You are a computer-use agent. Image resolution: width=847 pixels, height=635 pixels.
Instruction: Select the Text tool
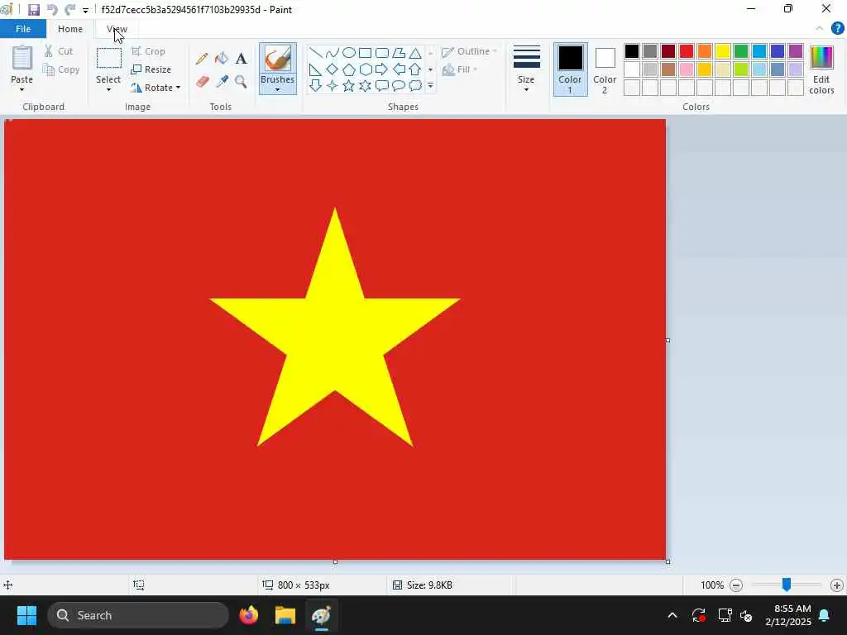[x=241, y=59]
